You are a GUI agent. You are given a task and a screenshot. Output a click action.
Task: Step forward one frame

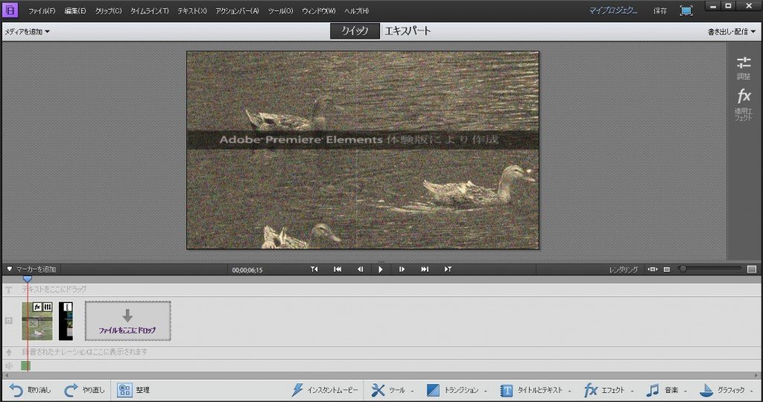point(402,269)
